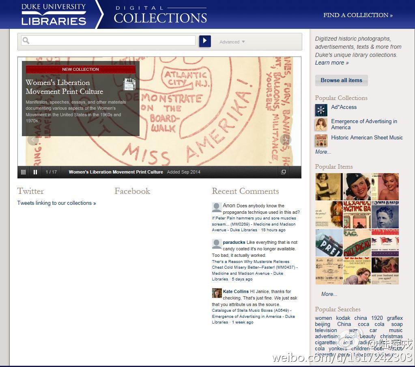
Task: Expand the Advanced search dropdown
Action: click(232, 42)
